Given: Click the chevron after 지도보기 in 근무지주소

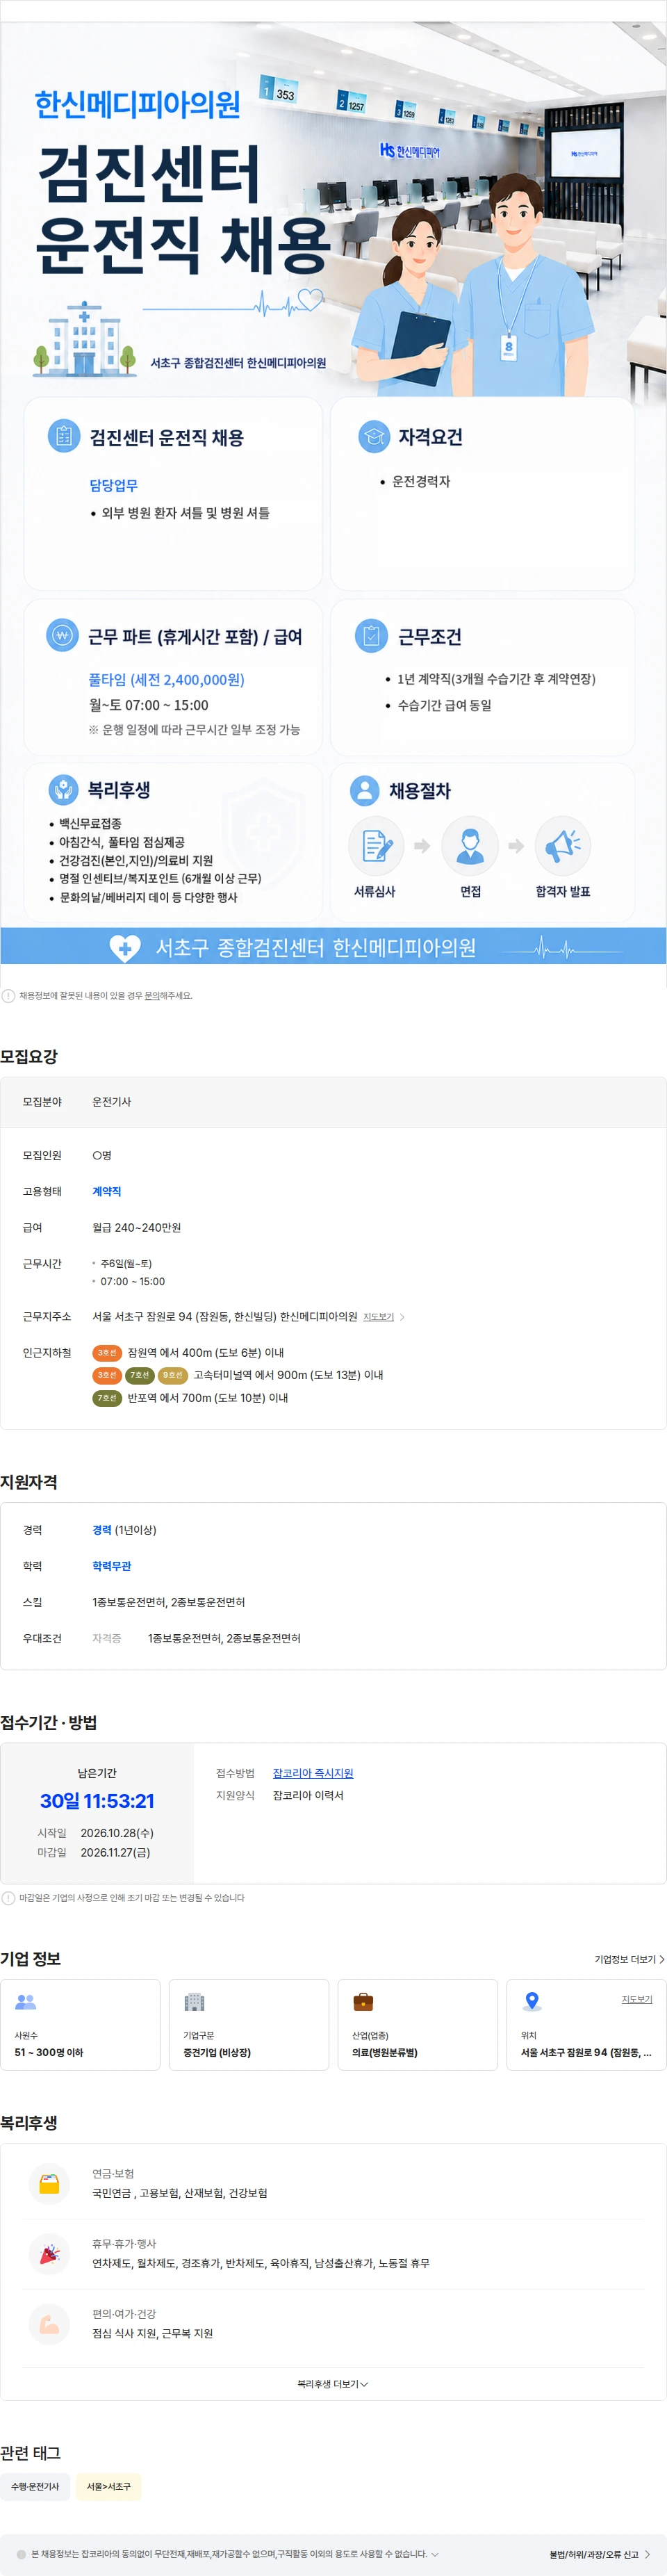Looking at the screenshot, I should click(x=402, y=1317).
